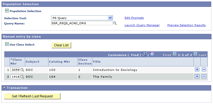The width and height of the screenshot is (213, 104).
Task: Click the View All grid icon
Action: (x=144, y=54)
